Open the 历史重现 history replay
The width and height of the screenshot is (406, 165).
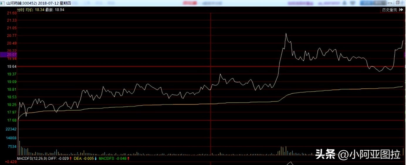tap(389, 10)
